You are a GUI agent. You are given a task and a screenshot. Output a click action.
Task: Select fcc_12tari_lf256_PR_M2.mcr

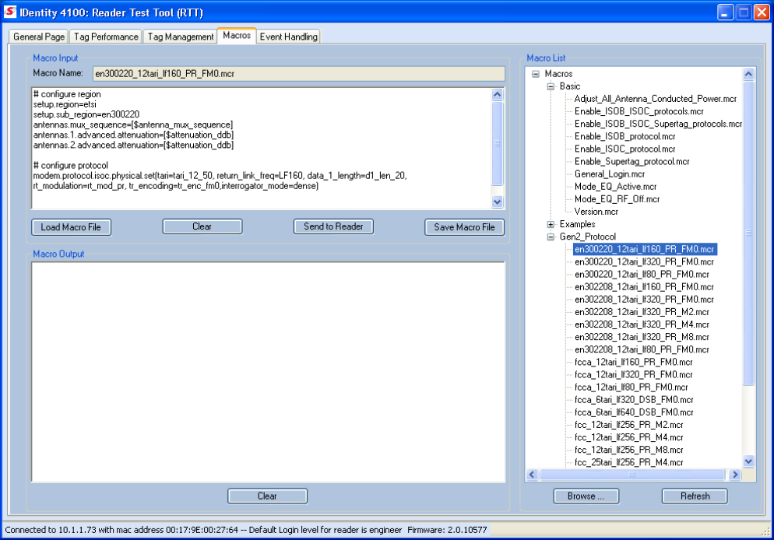click(629, 425)
